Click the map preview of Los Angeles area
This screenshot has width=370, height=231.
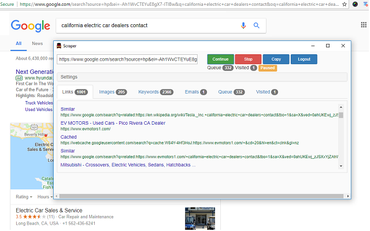(x=32, y=156)
